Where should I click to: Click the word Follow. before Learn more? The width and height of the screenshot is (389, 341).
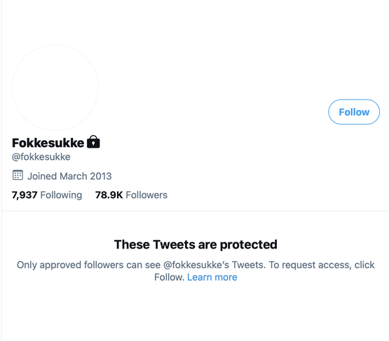coord(169,277)
